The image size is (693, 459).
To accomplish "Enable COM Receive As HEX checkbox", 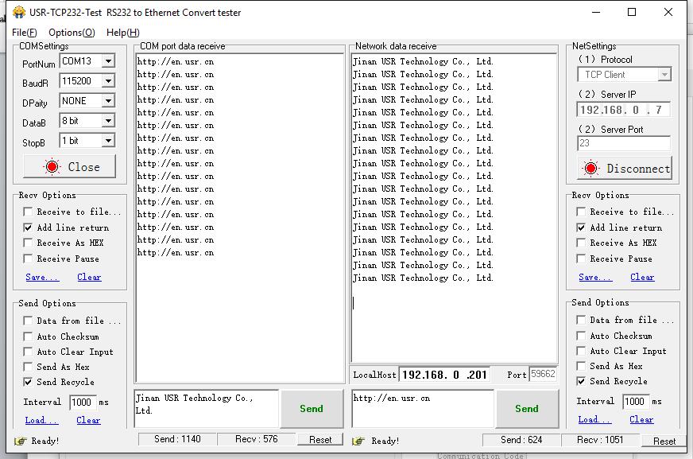I will click(x=28, y=243).
